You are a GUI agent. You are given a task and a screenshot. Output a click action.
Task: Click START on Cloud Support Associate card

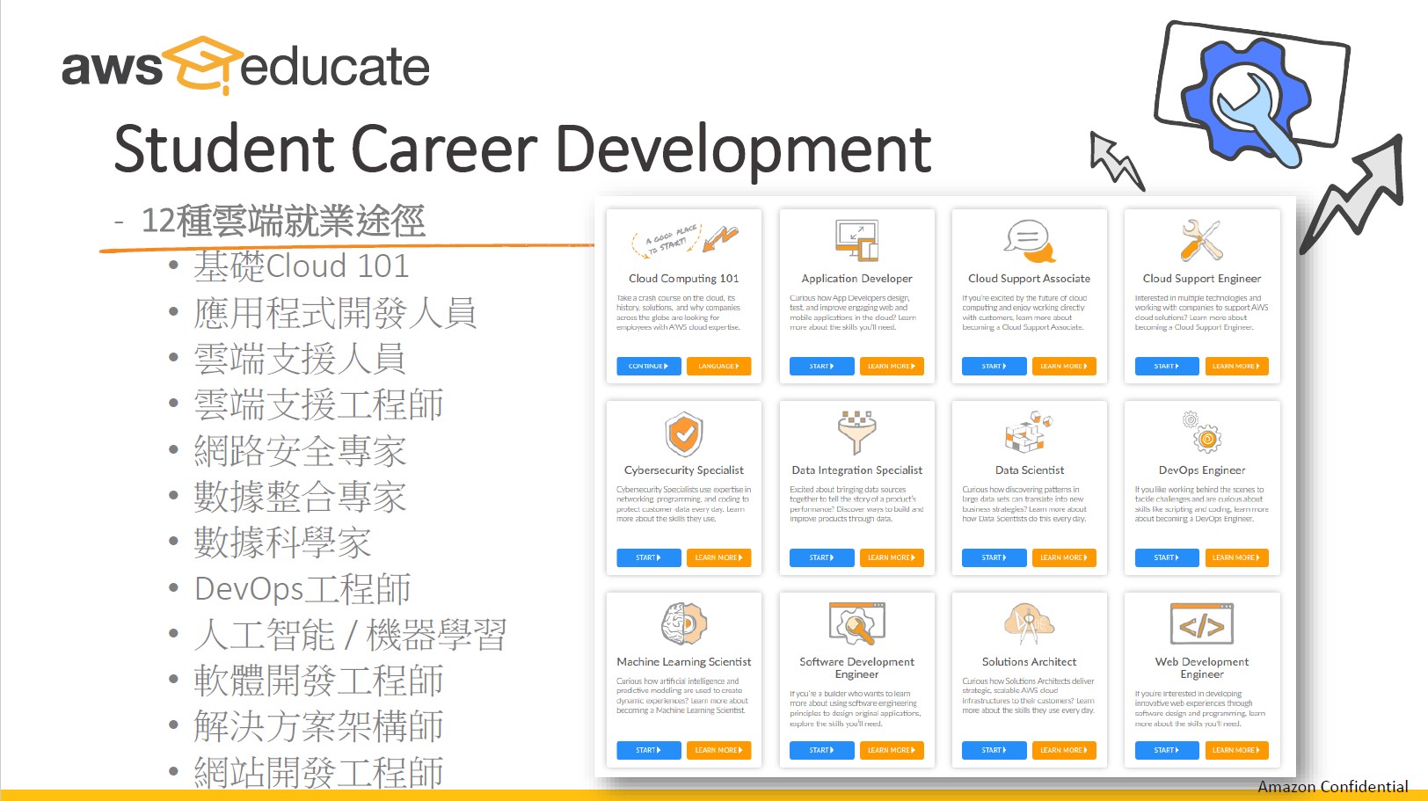[994, 366]
